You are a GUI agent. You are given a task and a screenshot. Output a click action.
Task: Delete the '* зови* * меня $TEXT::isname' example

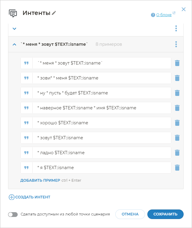177,78
